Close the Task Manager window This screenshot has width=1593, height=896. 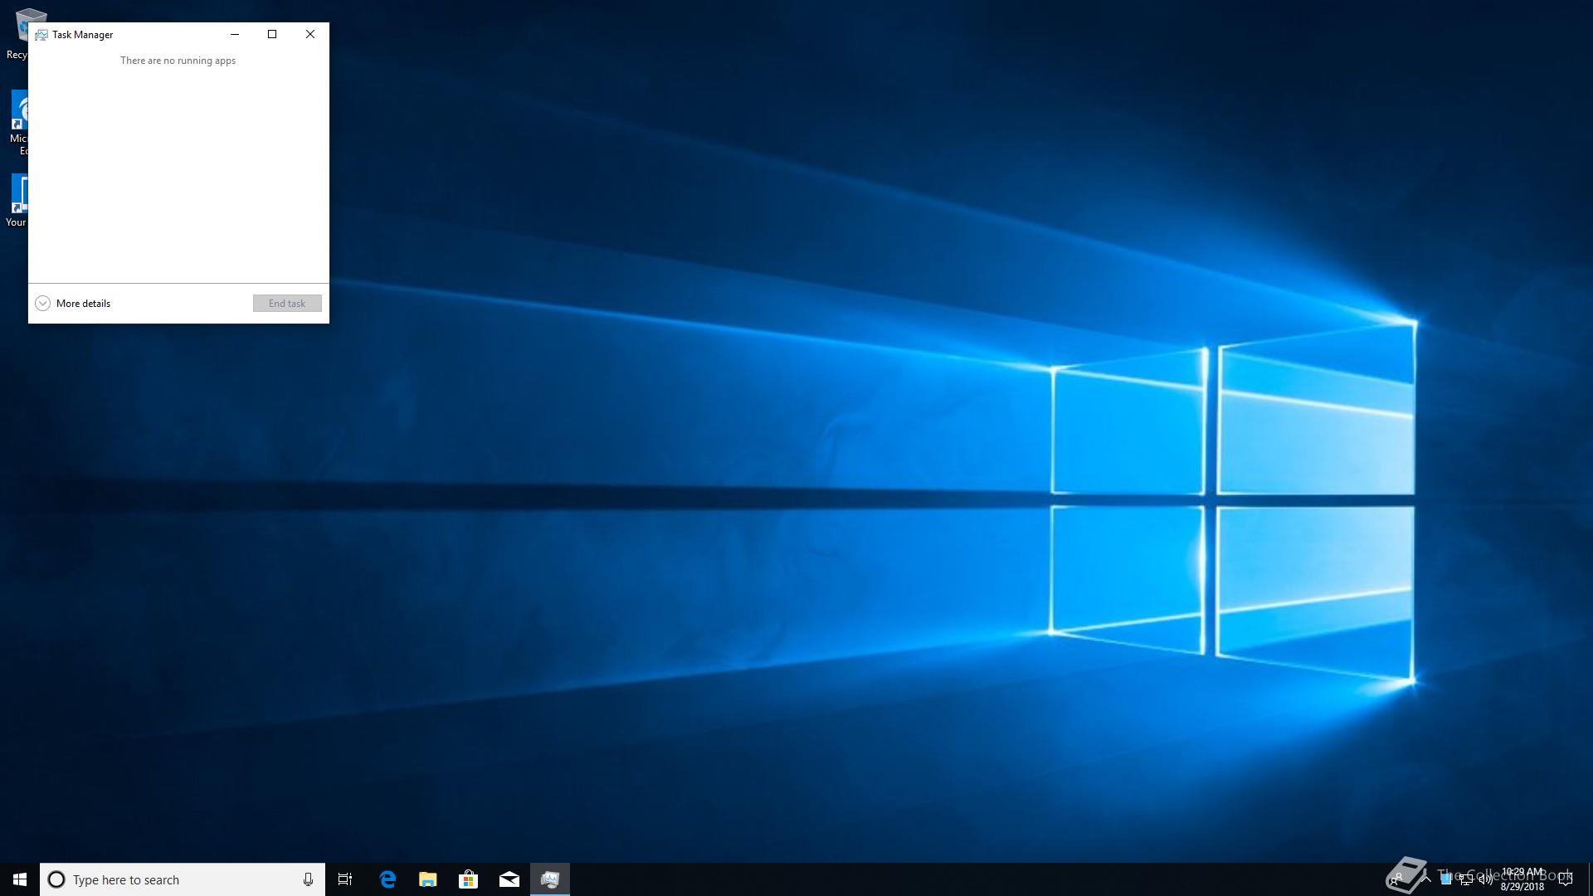[x=310, y=34]
